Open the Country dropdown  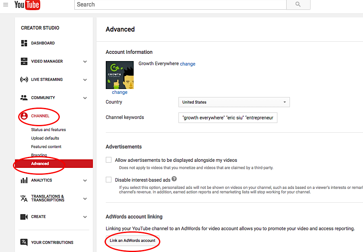(x=234, y=102)
